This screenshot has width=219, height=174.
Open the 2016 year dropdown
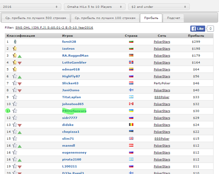pos(30,7)
